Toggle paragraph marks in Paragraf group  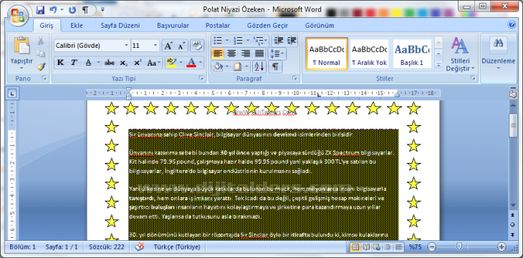(275, 67)
